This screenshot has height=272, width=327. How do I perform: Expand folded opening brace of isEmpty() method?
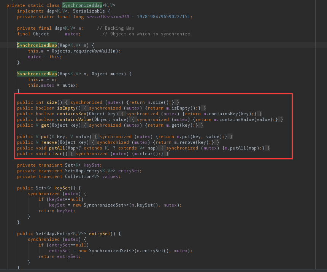coord(85,108)
